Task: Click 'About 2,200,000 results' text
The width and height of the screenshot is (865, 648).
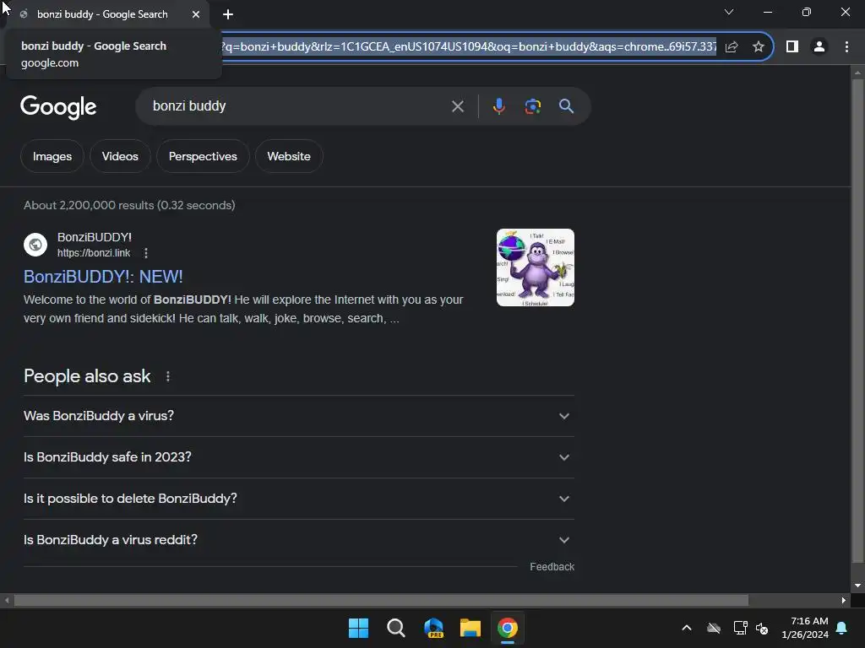Action: coord(89,206)
